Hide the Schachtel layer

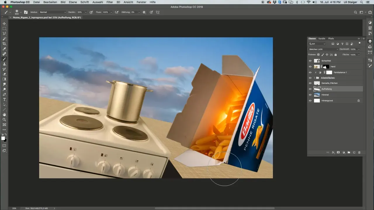coord(310,61)
